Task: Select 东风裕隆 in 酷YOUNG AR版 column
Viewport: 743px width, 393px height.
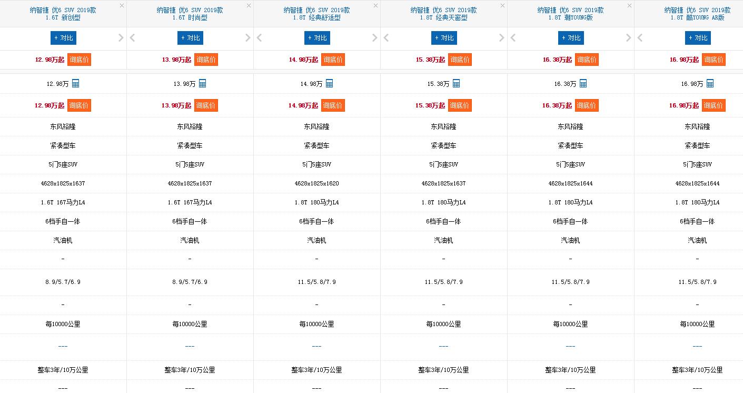Action: coord(698,126)
